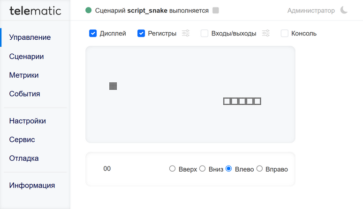This screenshot has height=209, width=363.
Task: Click the telematic logo
Action: coord(35,11)
